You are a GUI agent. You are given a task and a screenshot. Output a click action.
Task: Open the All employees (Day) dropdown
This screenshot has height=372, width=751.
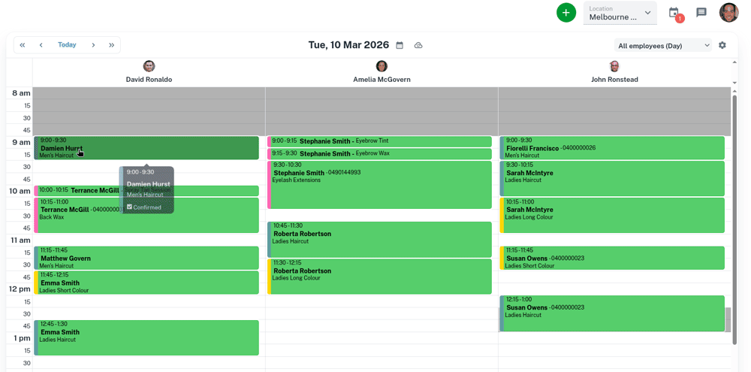click(x=663, y=46)
